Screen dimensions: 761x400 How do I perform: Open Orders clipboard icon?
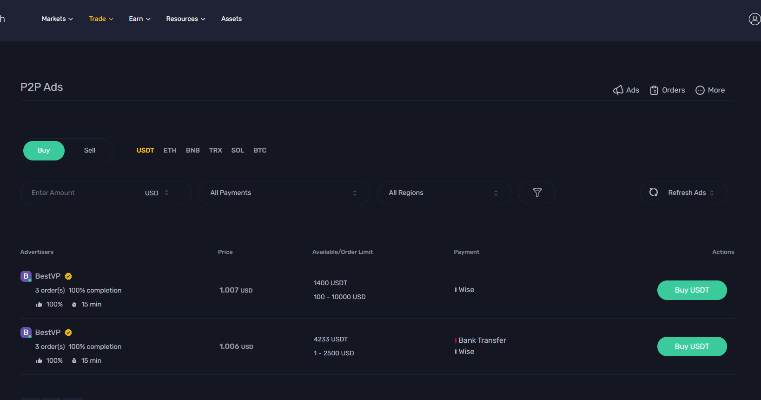pos(654,90)
